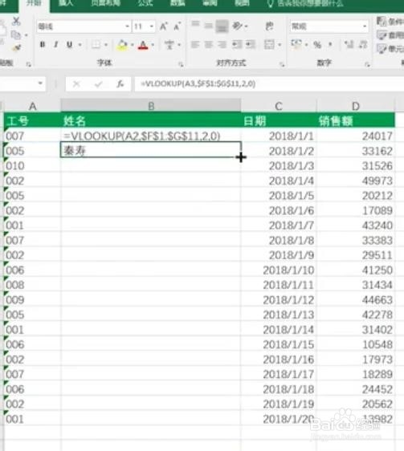404x451 pixels.
Task: Click the Wrap Text icon
Action: (x=269, y=26)
